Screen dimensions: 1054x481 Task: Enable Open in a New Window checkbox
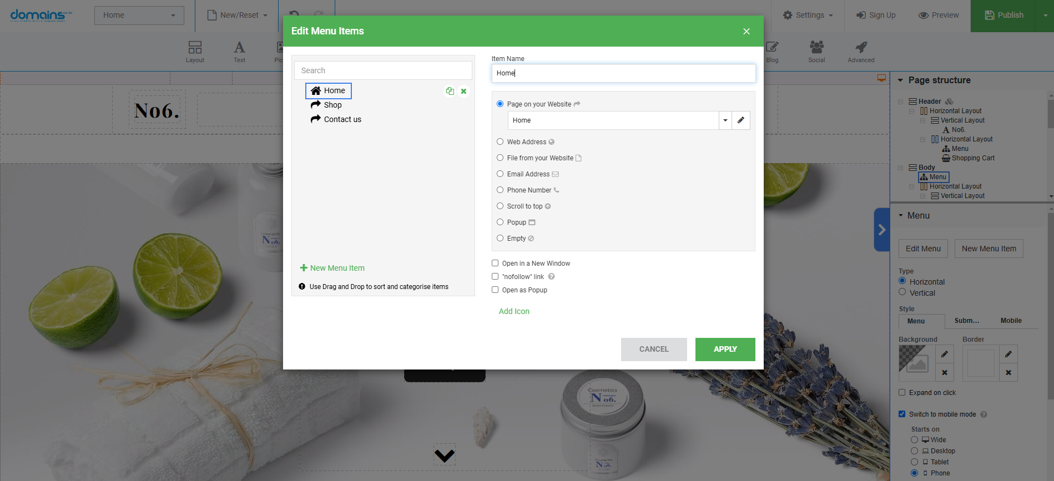coord(495,264)
